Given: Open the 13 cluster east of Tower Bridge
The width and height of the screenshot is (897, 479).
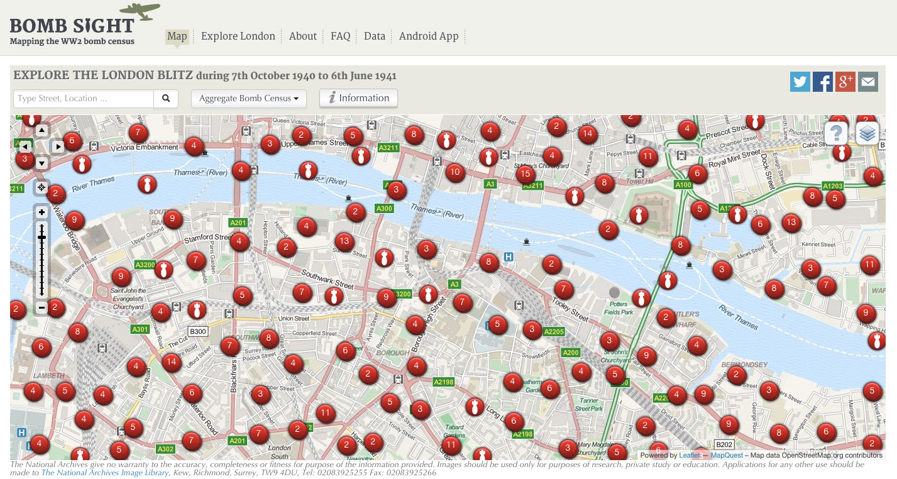Looking at the screenshot, I should click(791, 222).
